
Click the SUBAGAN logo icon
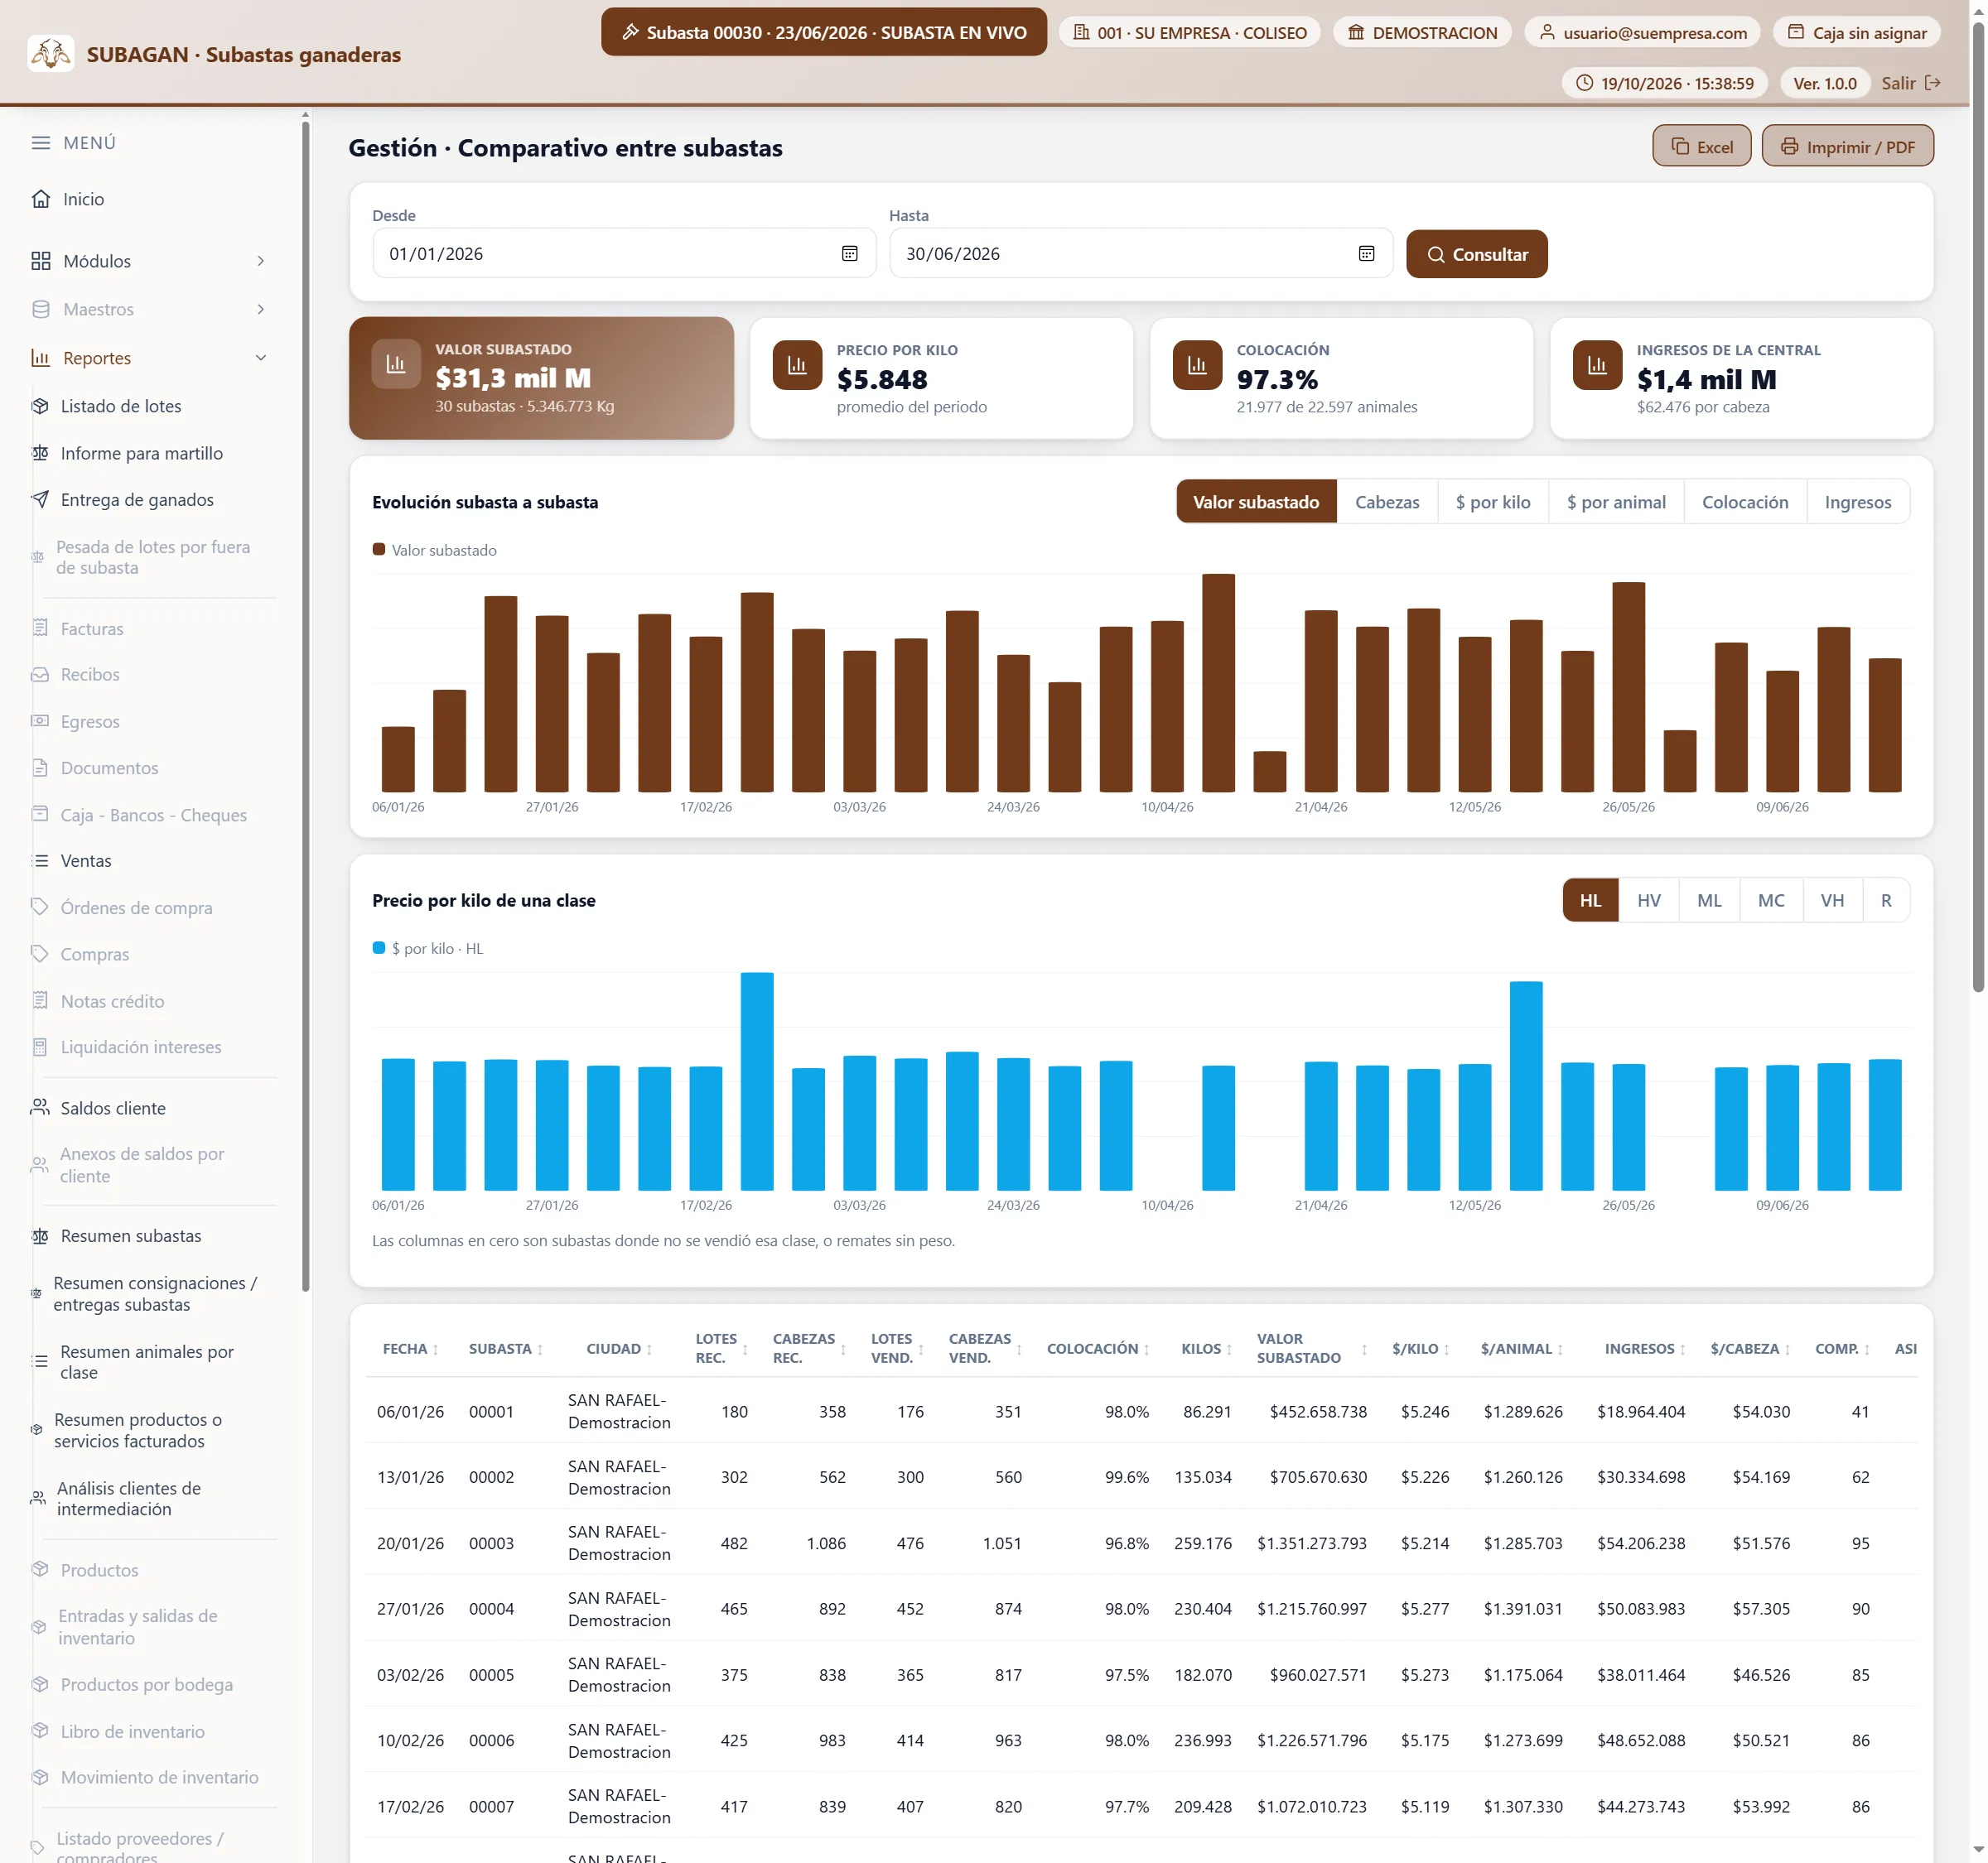(50, 53)
